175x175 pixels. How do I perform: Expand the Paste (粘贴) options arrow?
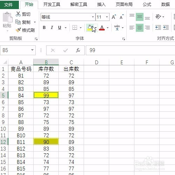point(7,31)
